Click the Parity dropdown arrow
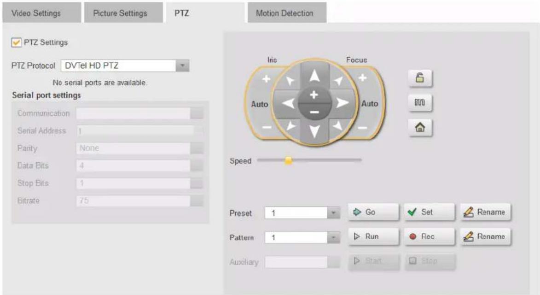540x295 pixels. click(197, 148)
